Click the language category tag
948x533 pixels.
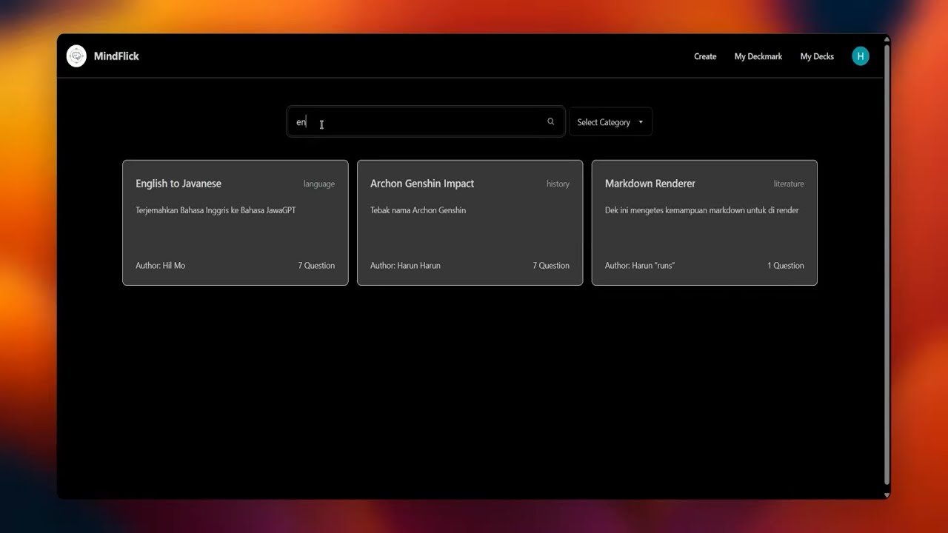[x=319, y=184]
